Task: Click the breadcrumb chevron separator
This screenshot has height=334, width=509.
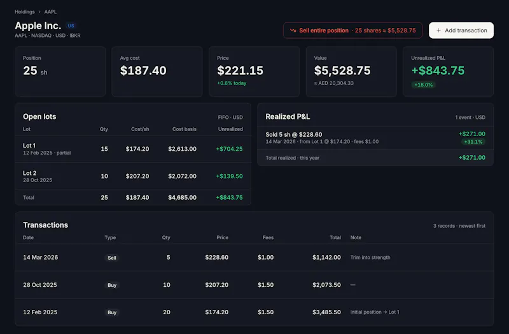Action: (39, 11)
